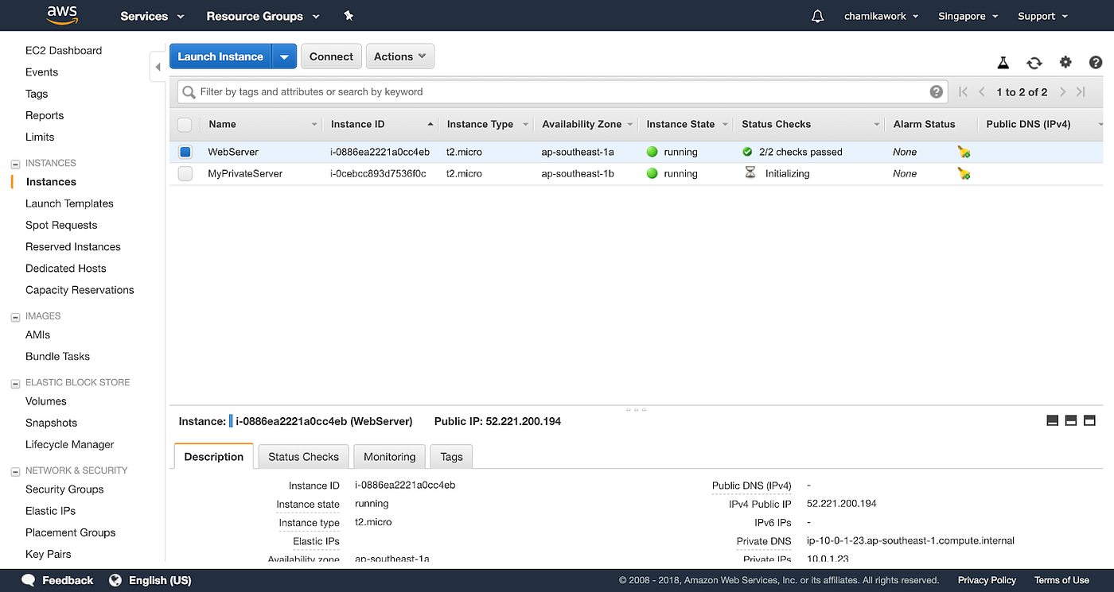This screenshot has width=1114, height=592.
Task: Switch to the Monitoring tab
Action: coord(389,457)
